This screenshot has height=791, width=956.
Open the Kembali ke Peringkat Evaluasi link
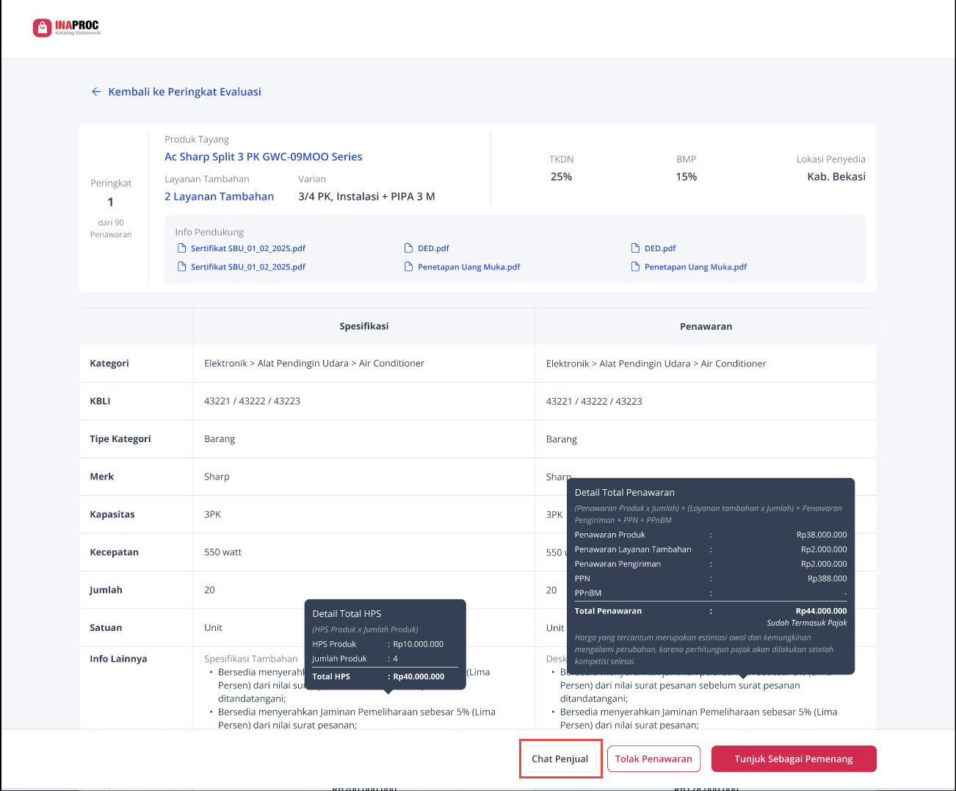(x=184, y=92)
